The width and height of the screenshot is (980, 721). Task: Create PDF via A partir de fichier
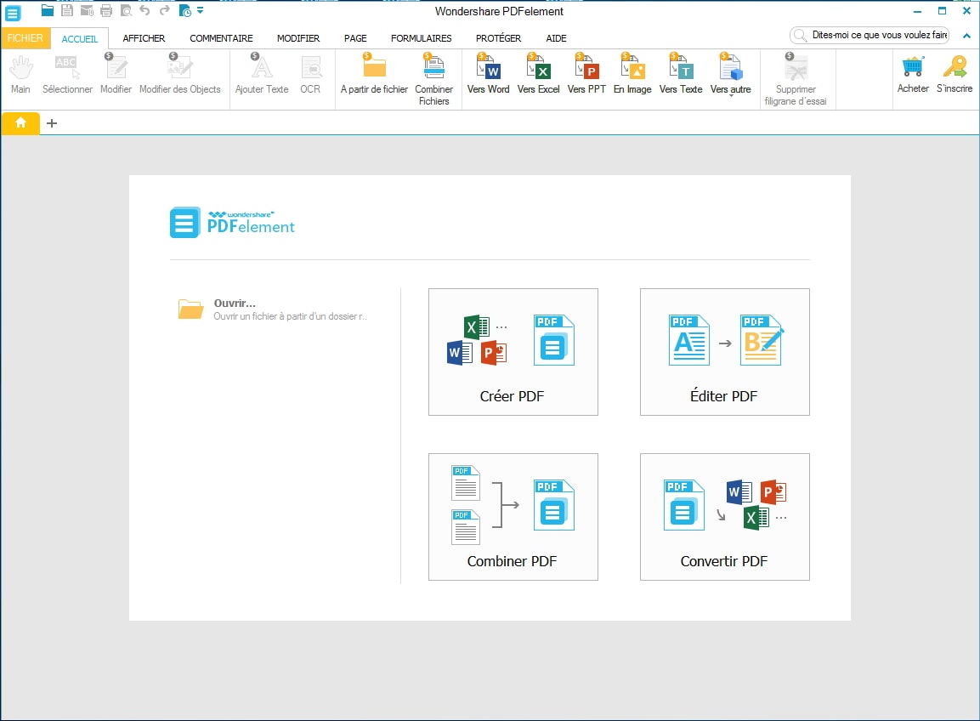coord(374,75)
